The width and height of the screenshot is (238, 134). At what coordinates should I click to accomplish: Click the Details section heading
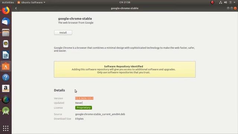coord(59,90)
